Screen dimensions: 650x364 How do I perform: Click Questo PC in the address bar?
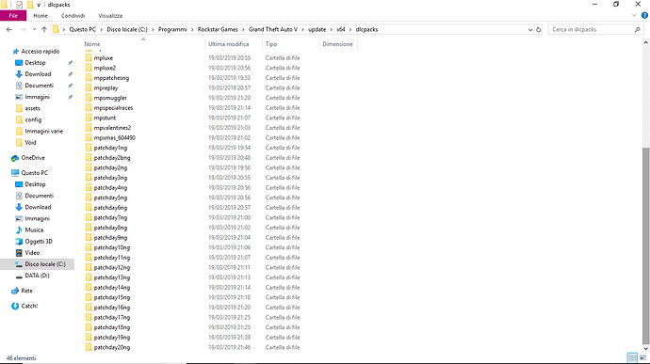pyautogui.click(x=83, y=29)
